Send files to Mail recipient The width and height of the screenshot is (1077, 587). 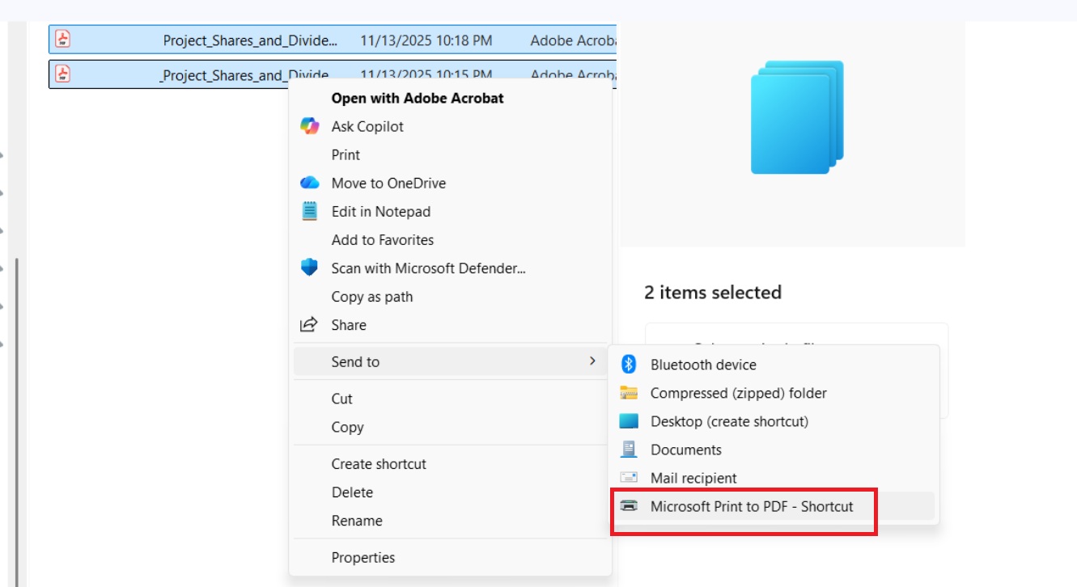pyautogui.click(x=693, y=478)
